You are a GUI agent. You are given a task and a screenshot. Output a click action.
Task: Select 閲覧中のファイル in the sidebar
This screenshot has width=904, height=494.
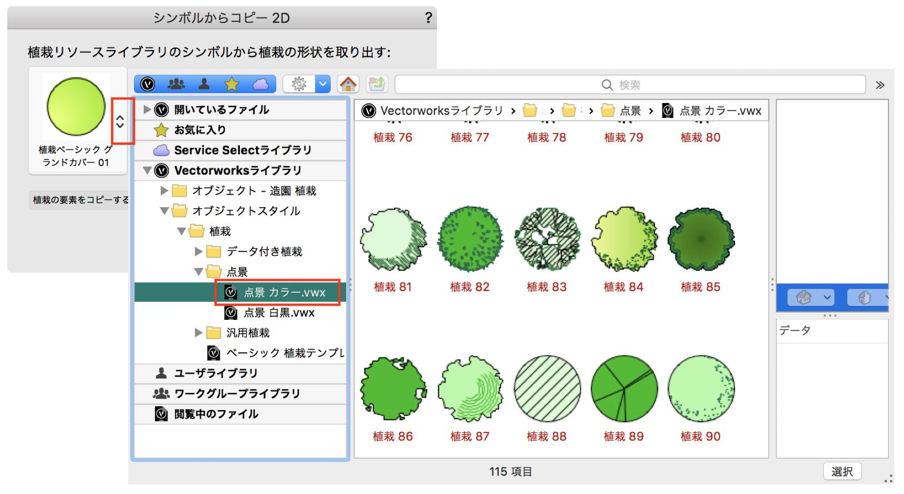point(240,414)
